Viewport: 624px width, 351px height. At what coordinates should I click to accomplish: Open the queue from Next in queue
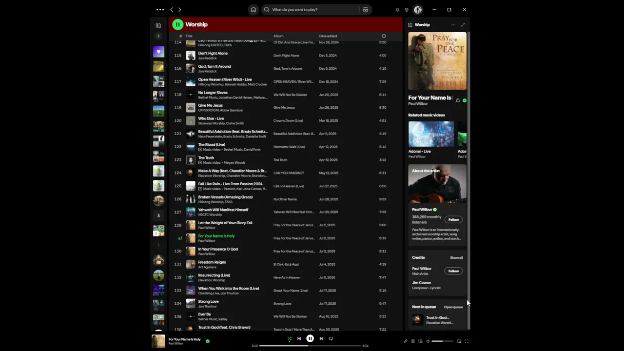click(453, 307)
